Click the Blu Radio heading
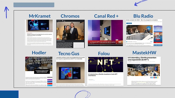 143,16
